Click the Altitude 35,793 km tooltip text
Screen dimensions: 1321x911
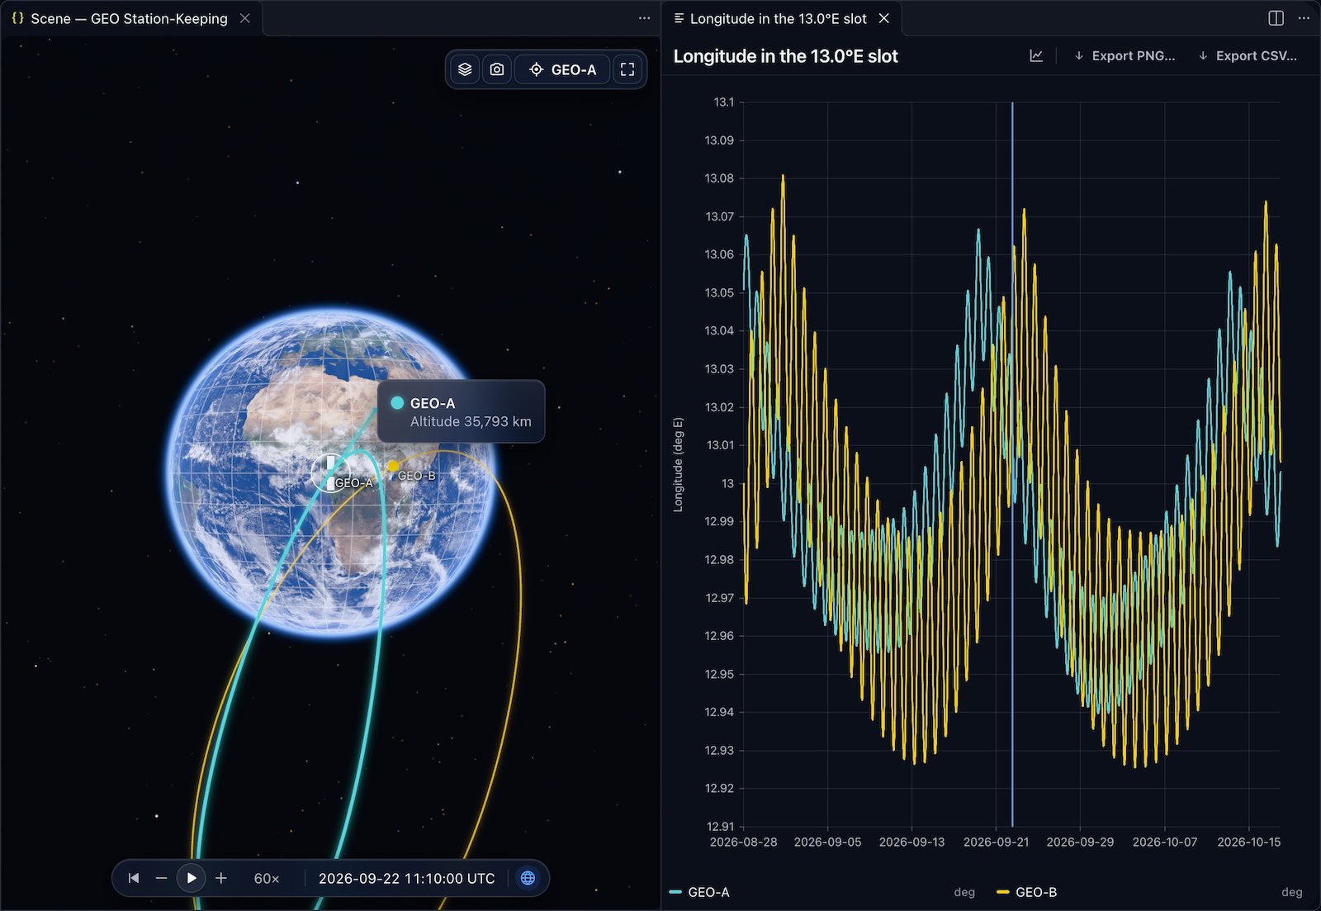pyautogui.click(x=471, y=421)
